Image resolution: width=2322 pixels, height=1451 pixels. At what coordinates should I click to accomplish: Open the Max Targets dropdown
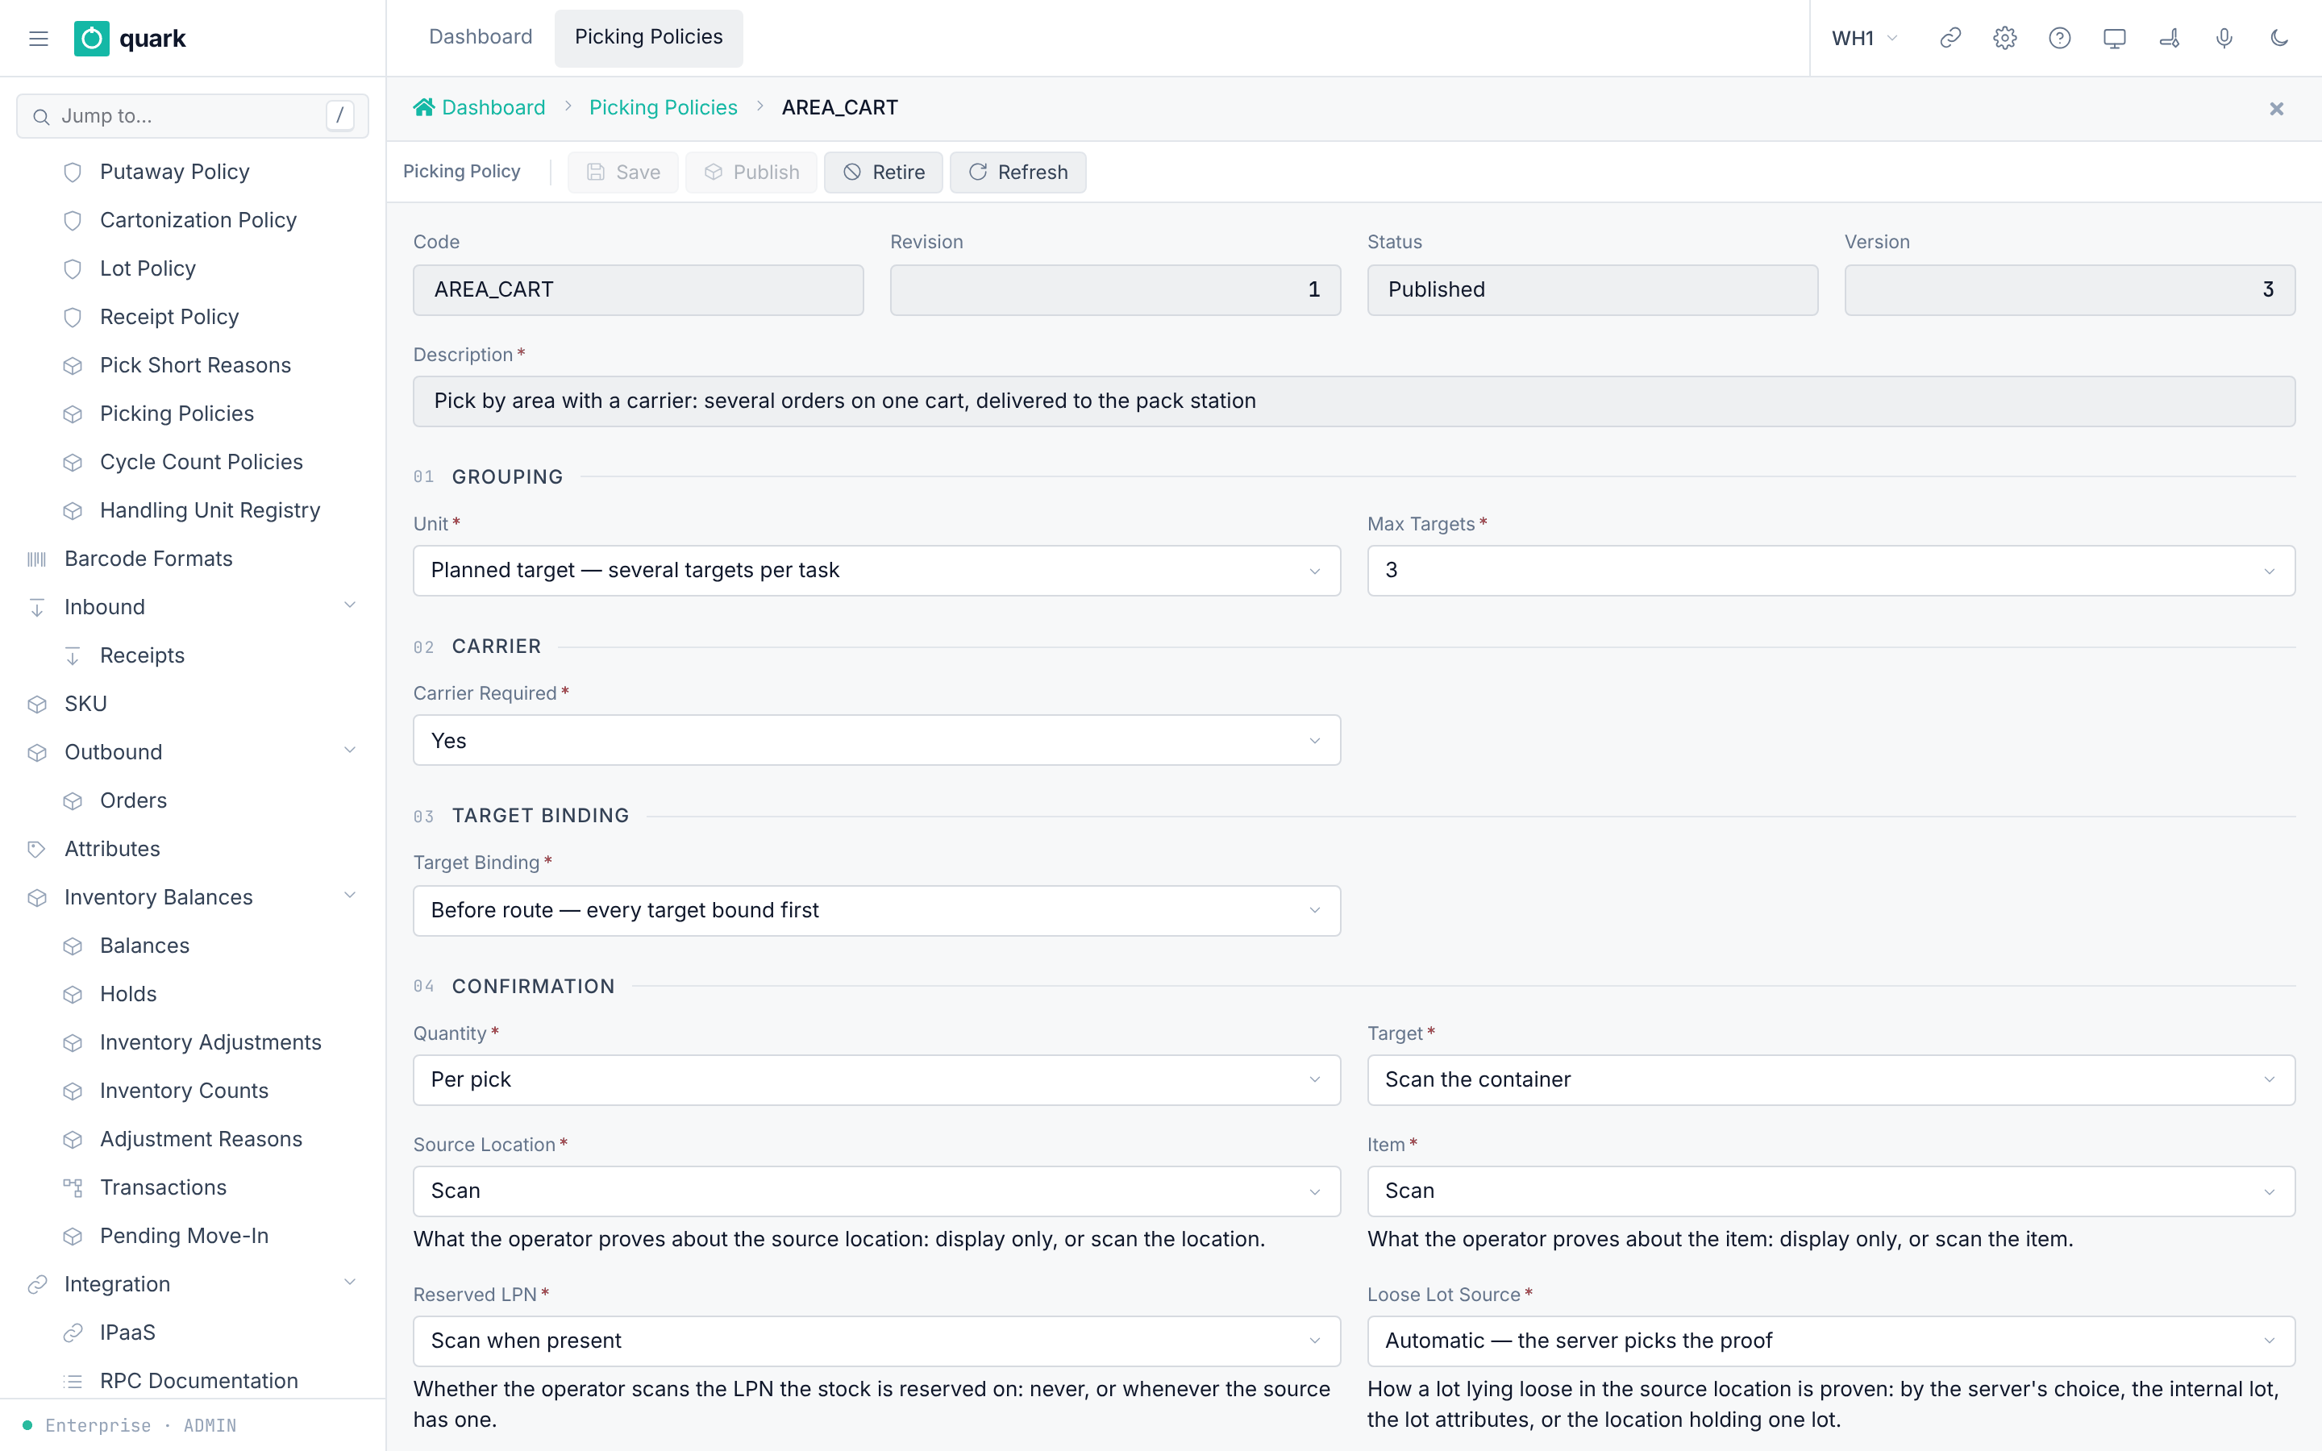(1829, 570)
